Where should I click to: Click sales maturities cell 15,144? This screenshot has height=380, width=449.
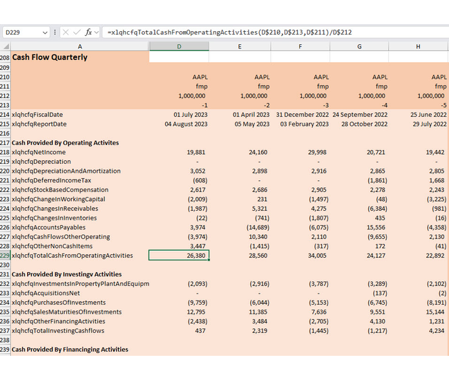(419, 312)
